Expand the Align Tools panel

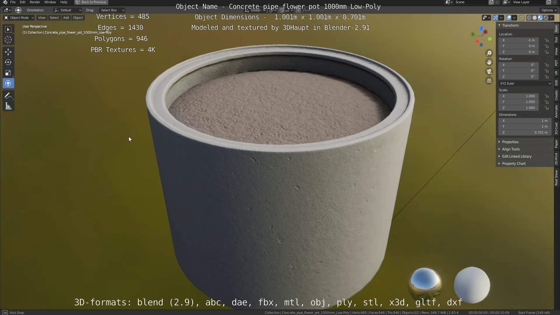[524, 149]
